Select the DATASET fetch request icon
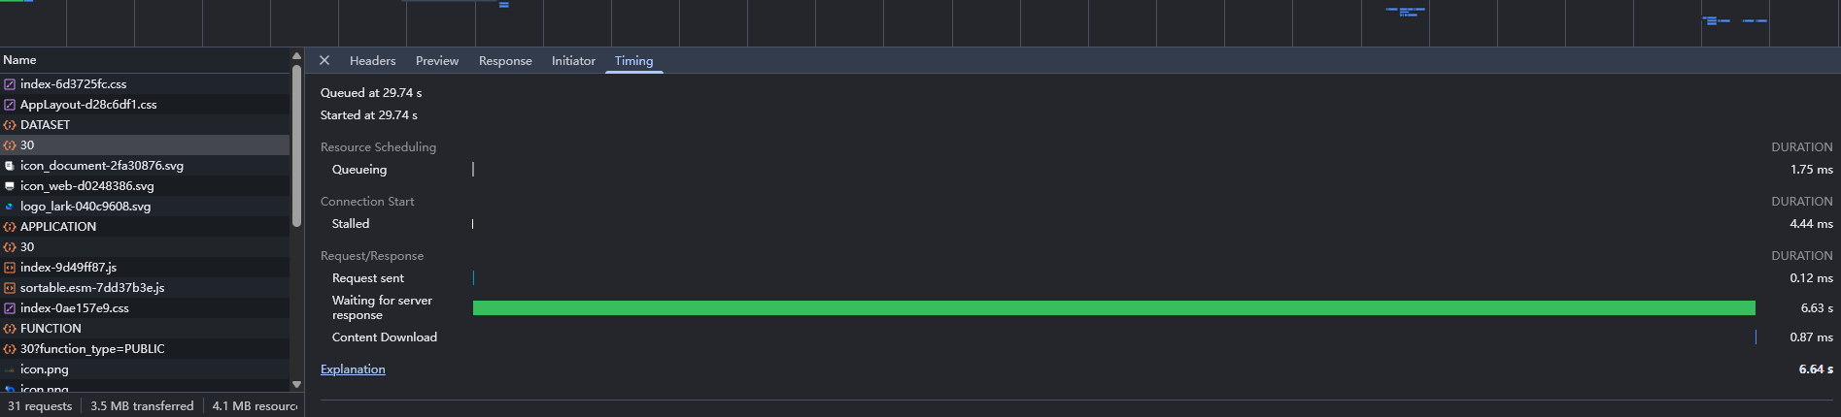1841x417 pixels. (10, 125)
